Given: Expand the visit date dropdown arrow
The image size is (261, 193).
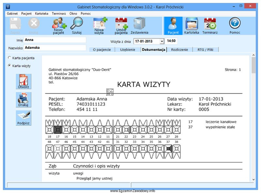Looking at the screenshot, I should [162, 41].
